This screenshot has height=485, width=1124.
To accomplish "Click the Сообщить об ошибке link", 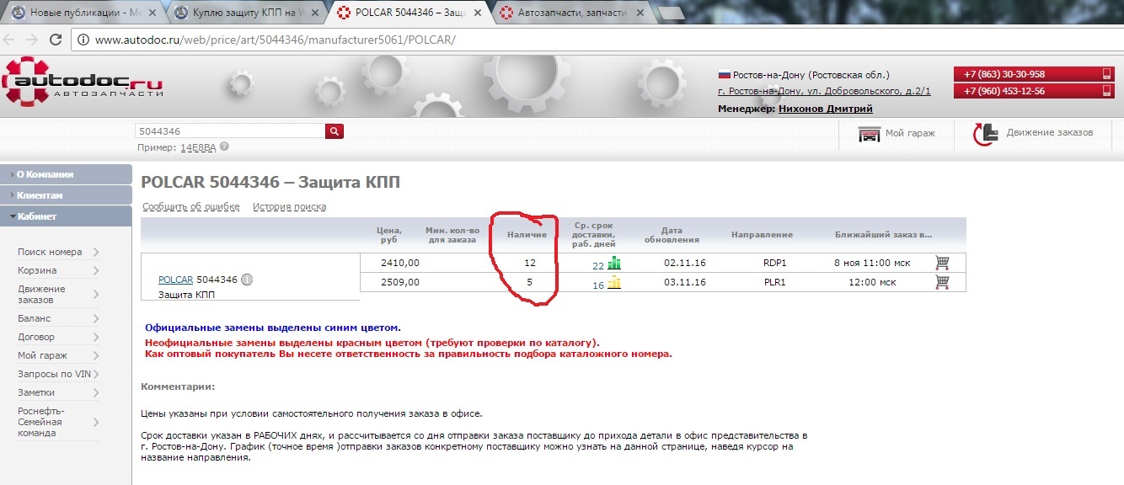I will 191,206.
